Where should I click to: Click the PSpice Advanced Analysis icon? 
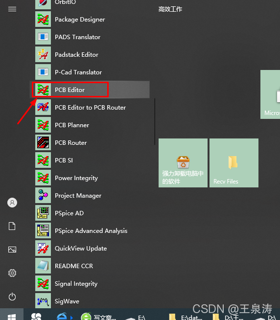(43, 230)
